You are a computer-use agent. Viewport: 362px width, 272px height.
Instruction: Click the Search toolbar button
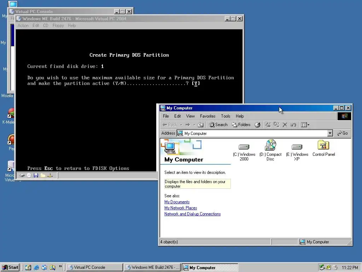(218, 125)
